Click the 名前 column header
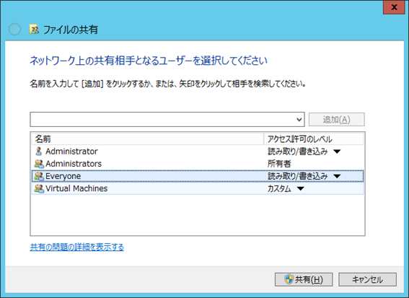 pos(148,139)
